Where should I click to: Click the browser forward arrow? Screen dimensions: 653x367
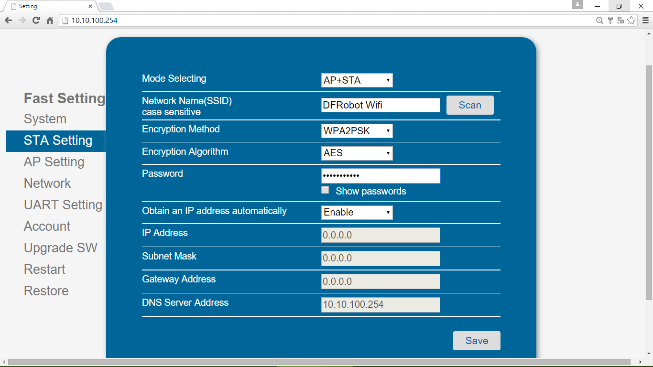tap(22, 21)
